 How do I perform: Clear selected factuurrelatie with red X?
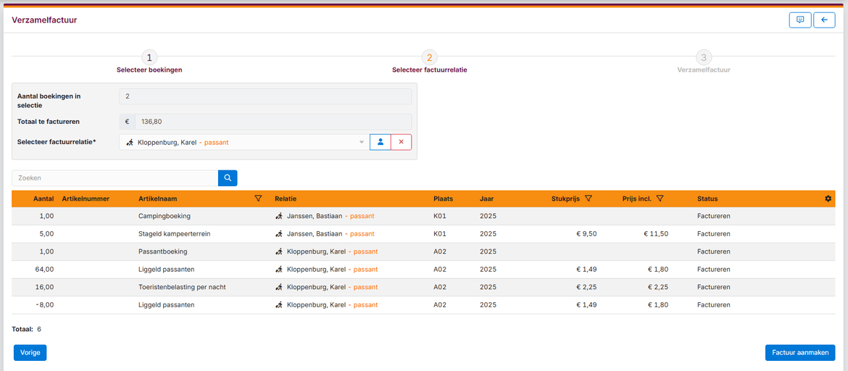(402, 142)
